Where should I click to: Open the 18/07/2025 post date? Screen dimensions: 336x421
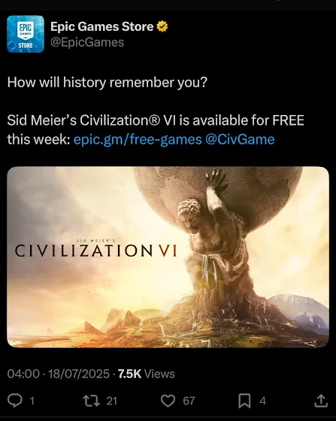point(79,374)
